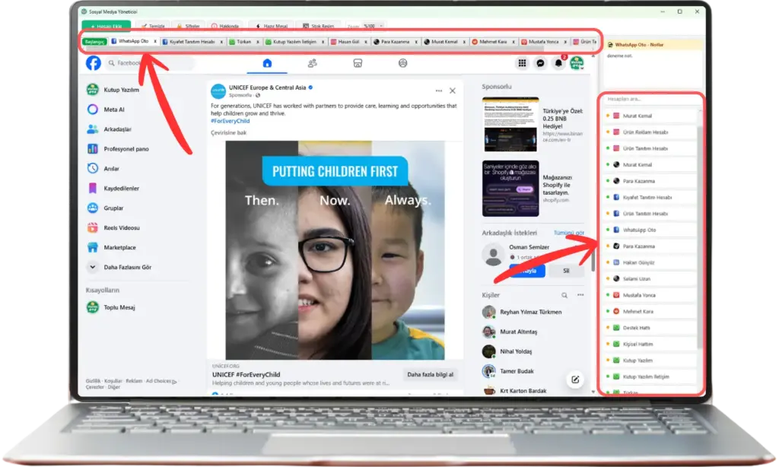
Task: Select Kişisel Hattım in accounts list
Action: 650,345
